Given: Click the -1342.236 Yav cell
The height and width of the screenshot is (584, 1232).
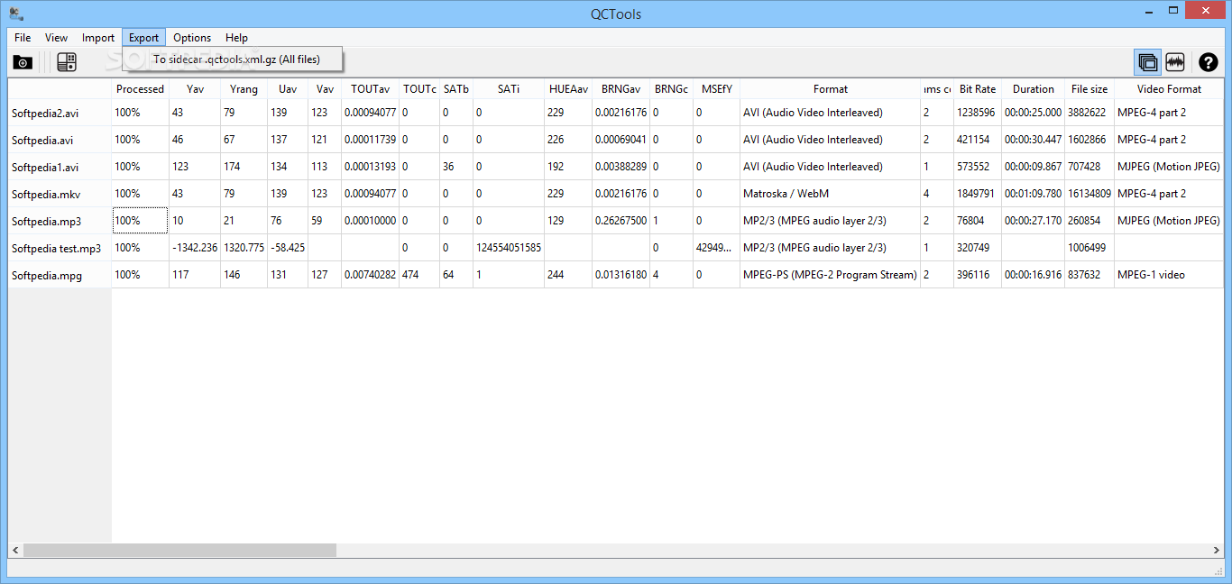Looking at the screenshot, I should pos(195,248).
